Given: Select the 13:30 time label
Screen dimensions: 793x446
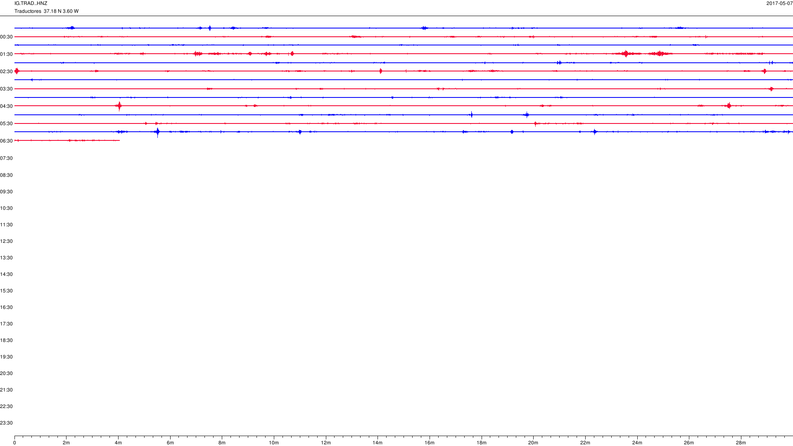Looking at the screenshot, I should 6,258.
